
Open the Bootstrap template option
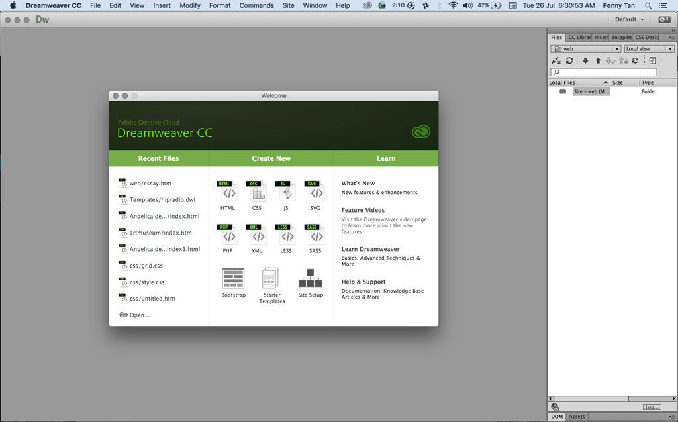tap(234, 283)
